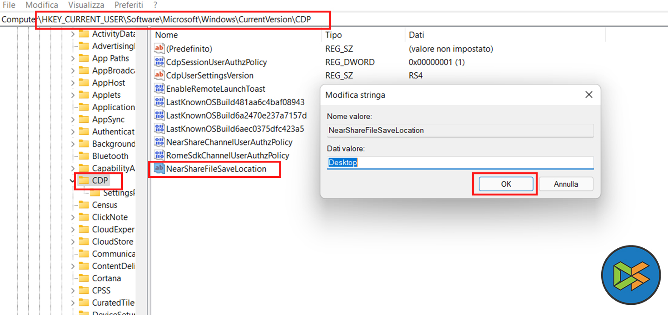Expand the AppHost tree node
This screenshot has height=315, width=668.
[72, 83]
